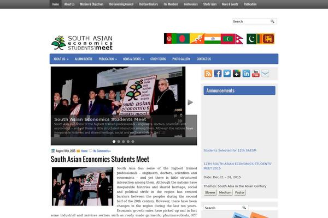Open The Coordinators page

click(148, 4)
